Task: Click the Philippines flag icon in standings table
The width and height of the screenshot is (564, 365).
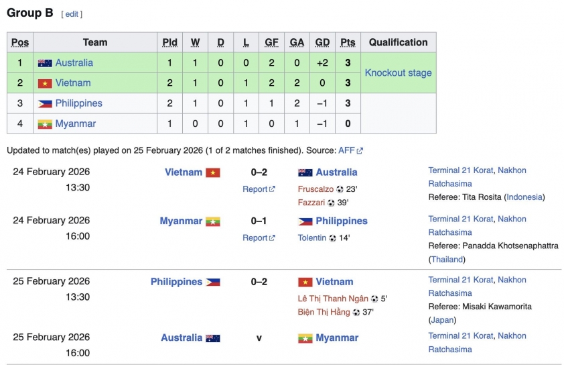Action: (45, 103)
